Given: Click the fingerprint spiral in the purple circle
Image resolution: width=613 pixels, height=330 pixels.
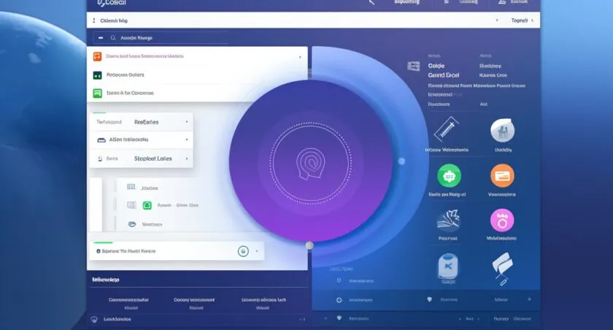Looking at the screenshot, I should (x=310, y=164).
